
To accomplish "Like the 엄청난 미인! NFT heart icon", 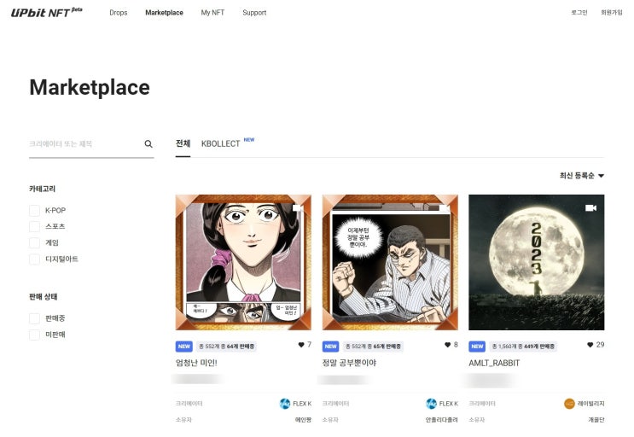I will tap(301, 345).
